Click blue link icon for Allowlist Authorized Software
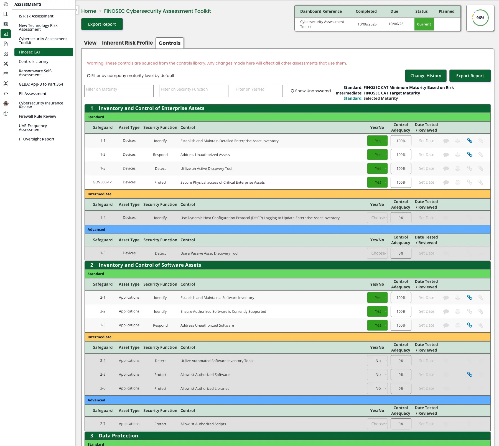This screenshot has width=499, height=446. 470,375
